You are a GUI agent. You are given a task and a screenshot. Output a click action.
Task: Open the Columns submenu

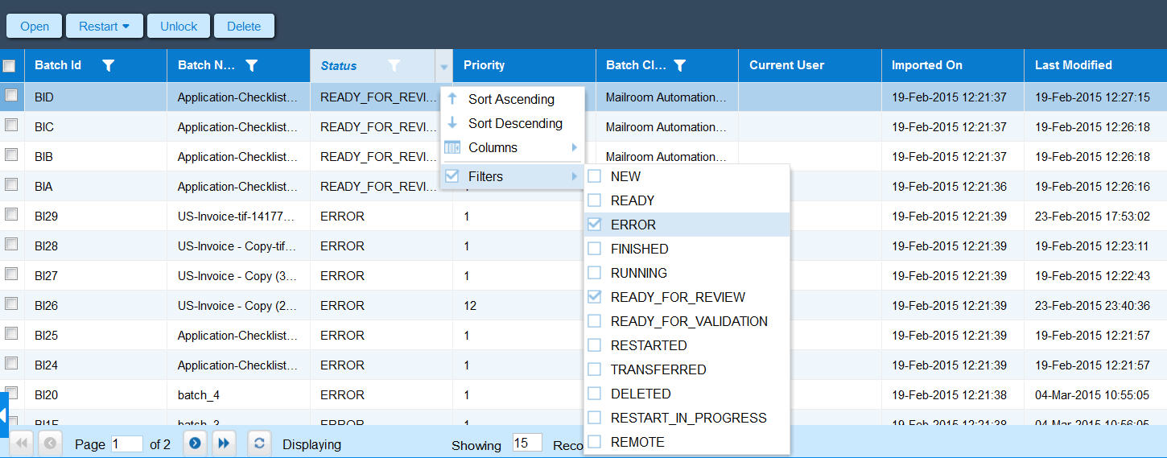[x=512, y=147]
